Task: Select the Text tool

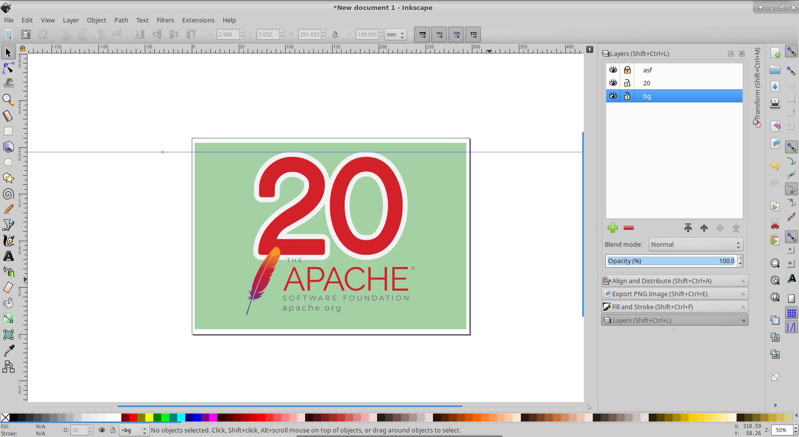Action: (8, 256)
